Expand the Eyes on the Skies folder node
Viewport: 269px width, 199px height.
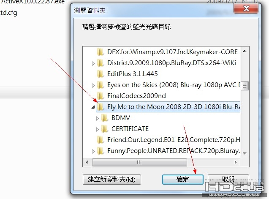(93, 85)
